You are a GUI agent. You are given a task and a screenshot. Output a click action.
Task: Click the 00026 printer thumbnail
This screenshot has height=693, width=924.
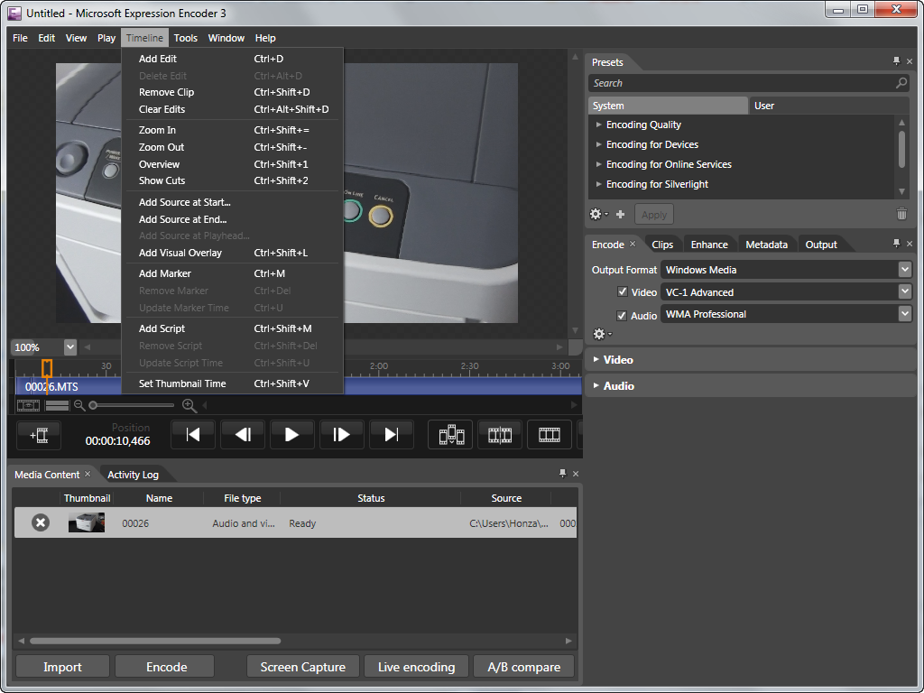87,522
